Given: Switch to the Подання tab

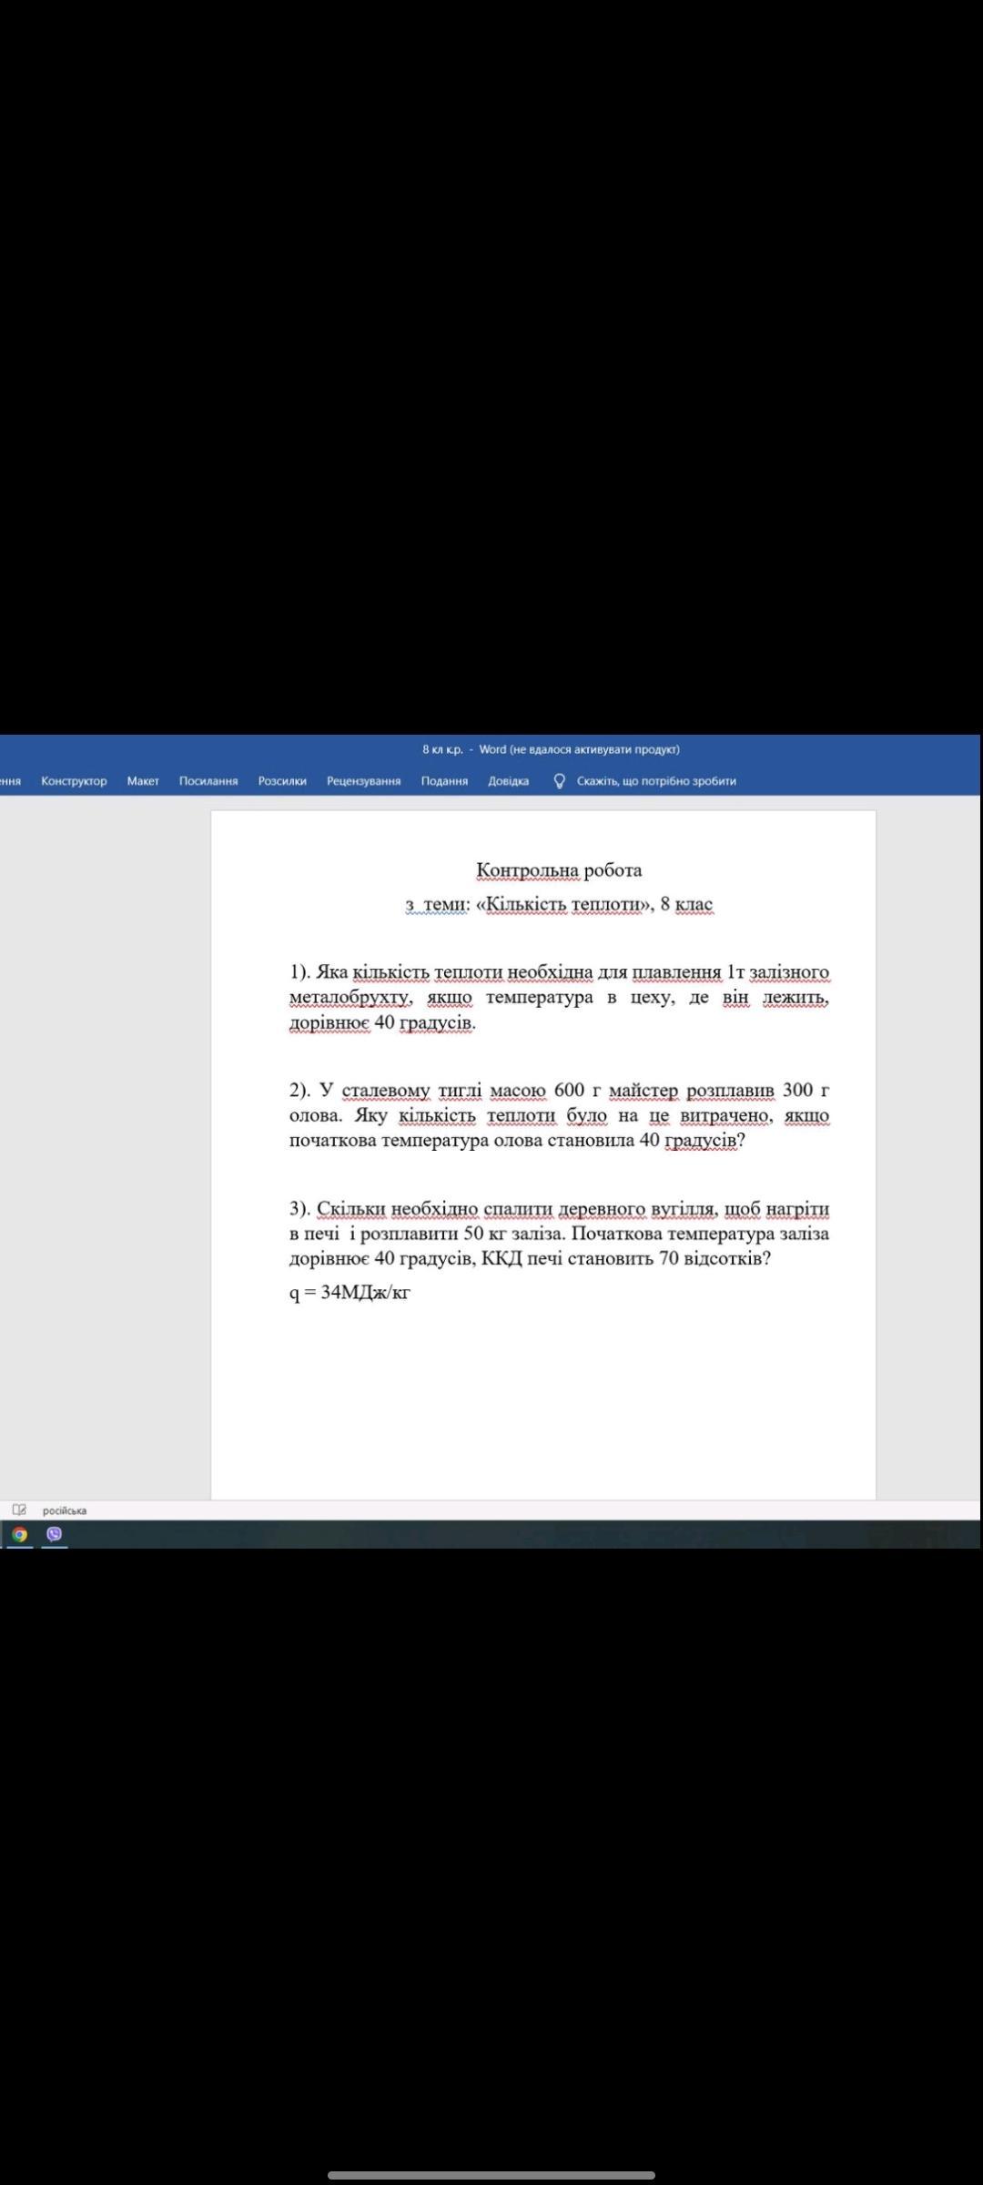Looking at the screenshot, I should click(x=444, y=781).
